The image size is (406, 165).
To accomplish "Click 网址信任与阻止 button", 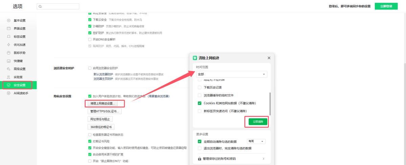I will pyautogui.click(x=100, y=119).
